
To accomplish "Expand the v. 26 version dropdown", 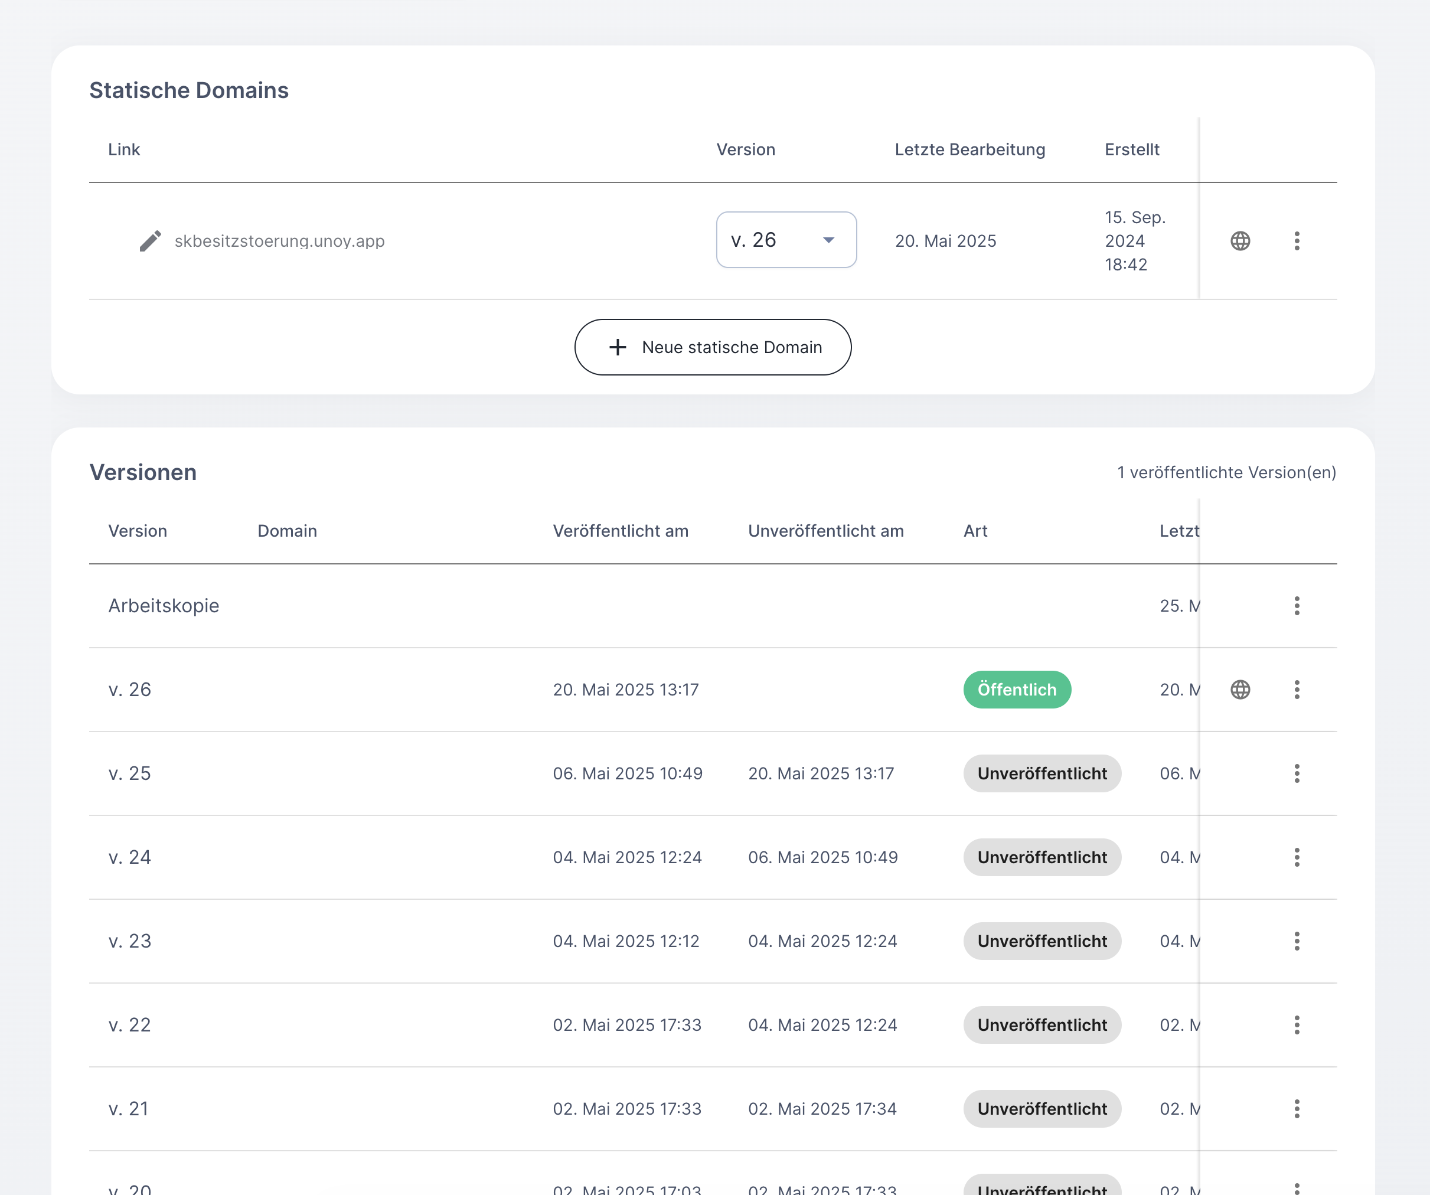I will pyautogui.click(x=786, y=240).
